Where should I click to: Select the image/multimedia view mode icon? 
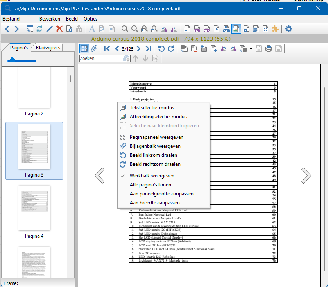click(x=236, y=29)
